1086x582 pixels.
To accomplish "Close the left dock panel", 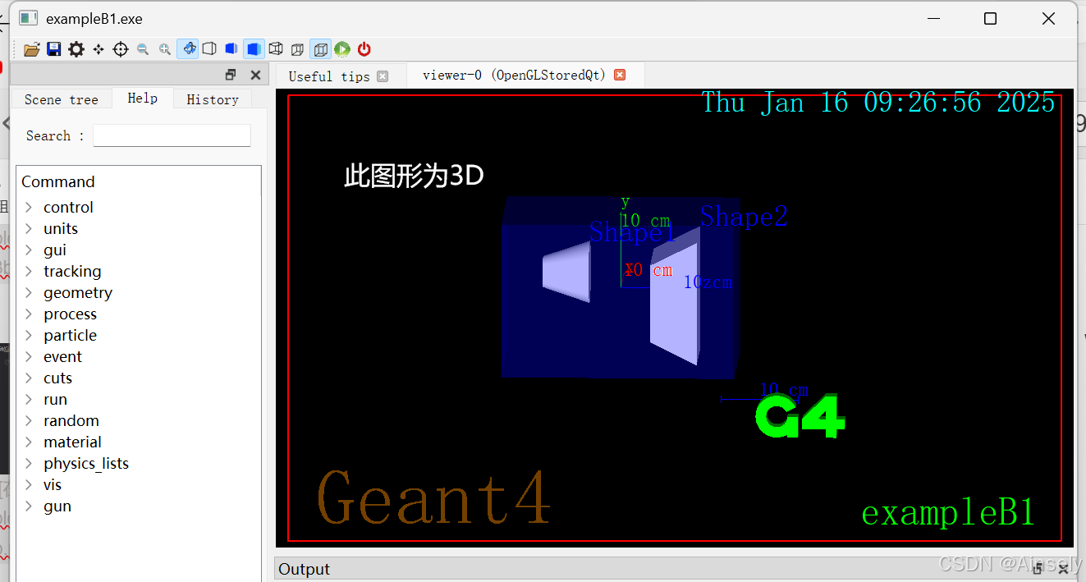I will [255, 75].
